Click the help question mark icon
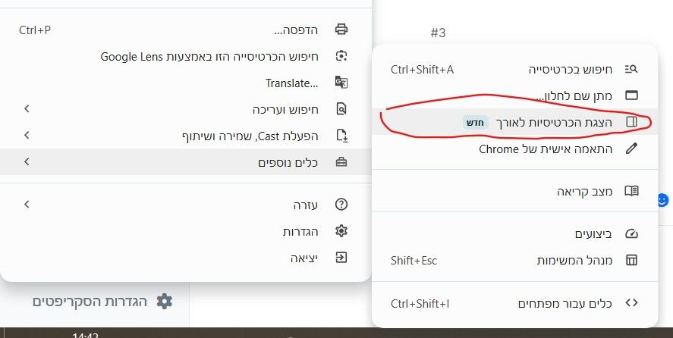673x338 pixels. (341, 205)
